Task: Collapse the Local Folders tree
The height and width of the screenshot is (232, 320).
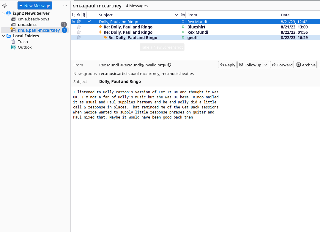Action: (4, 36)
